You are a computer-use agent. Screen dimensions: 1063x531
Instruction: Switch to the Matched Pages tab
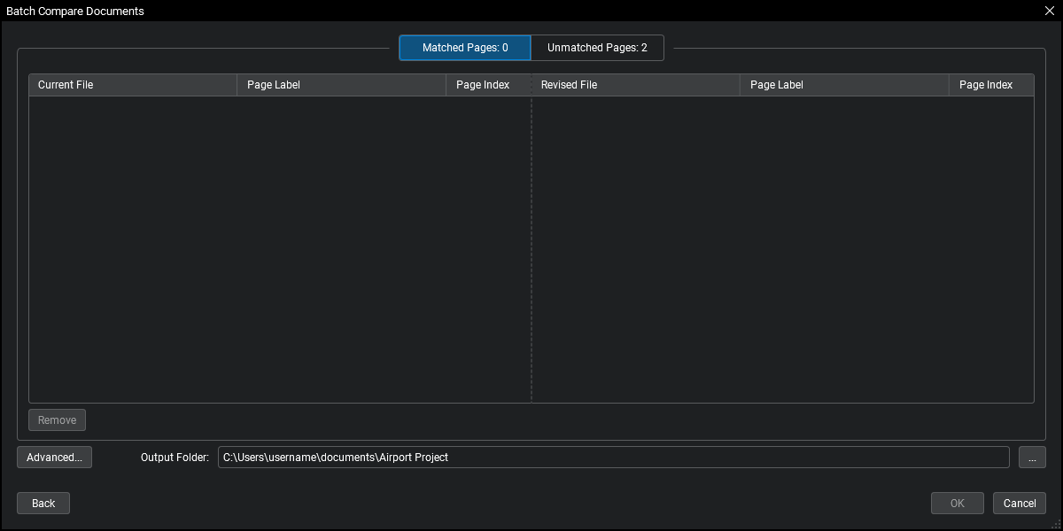[464, 47]
